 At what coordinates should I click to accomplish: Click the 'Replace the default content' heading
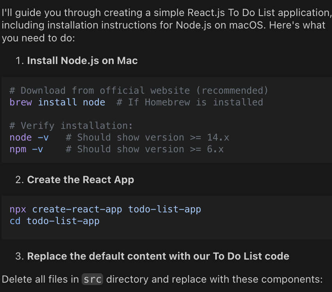pyautogui.click(x=158, y=256)
